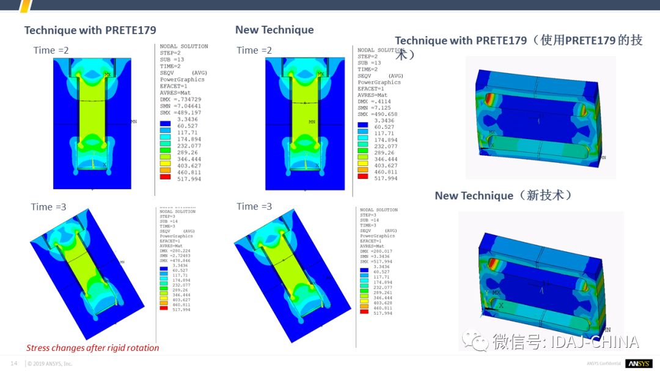The image size is (660, 371).
Task: Click the 'New Technique（新技术）' right heading
Action: (504, 196)
